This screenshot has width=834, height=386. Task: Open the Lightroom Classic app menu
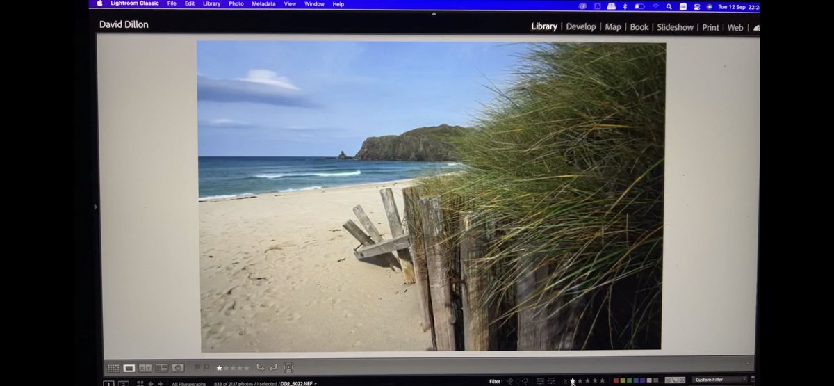click(x=134, y=4)
